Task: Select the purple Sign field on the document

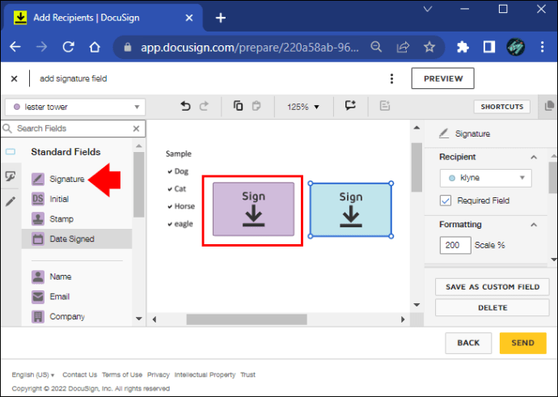Action: pos(253,209)
